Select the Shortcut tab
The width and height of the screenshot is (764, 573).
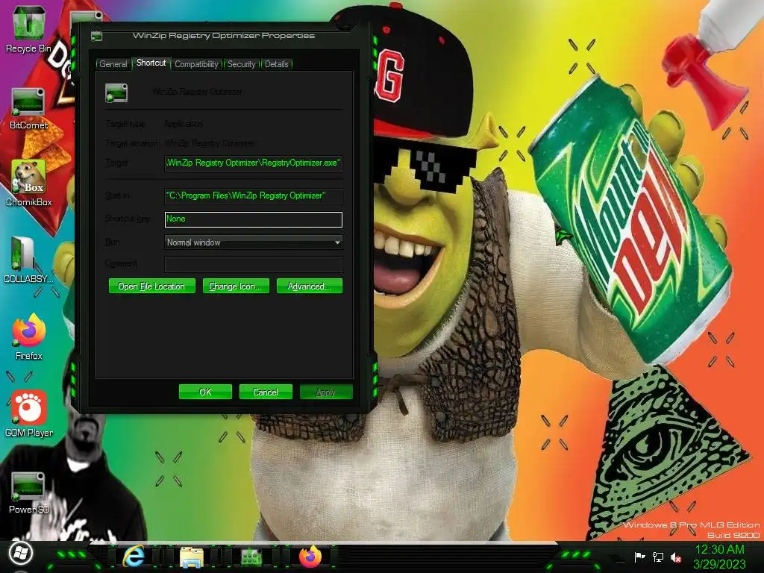[151, 63]
